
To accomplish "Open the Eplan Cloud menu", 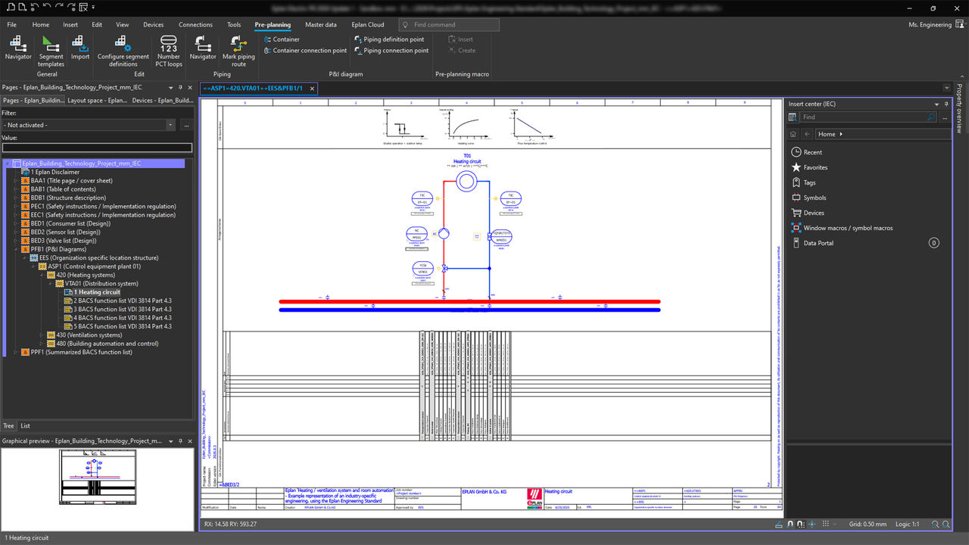I will (368, 24).
